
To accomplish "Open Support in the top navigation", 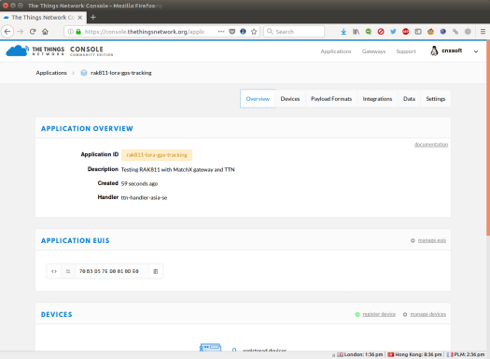I will point(406,51).
